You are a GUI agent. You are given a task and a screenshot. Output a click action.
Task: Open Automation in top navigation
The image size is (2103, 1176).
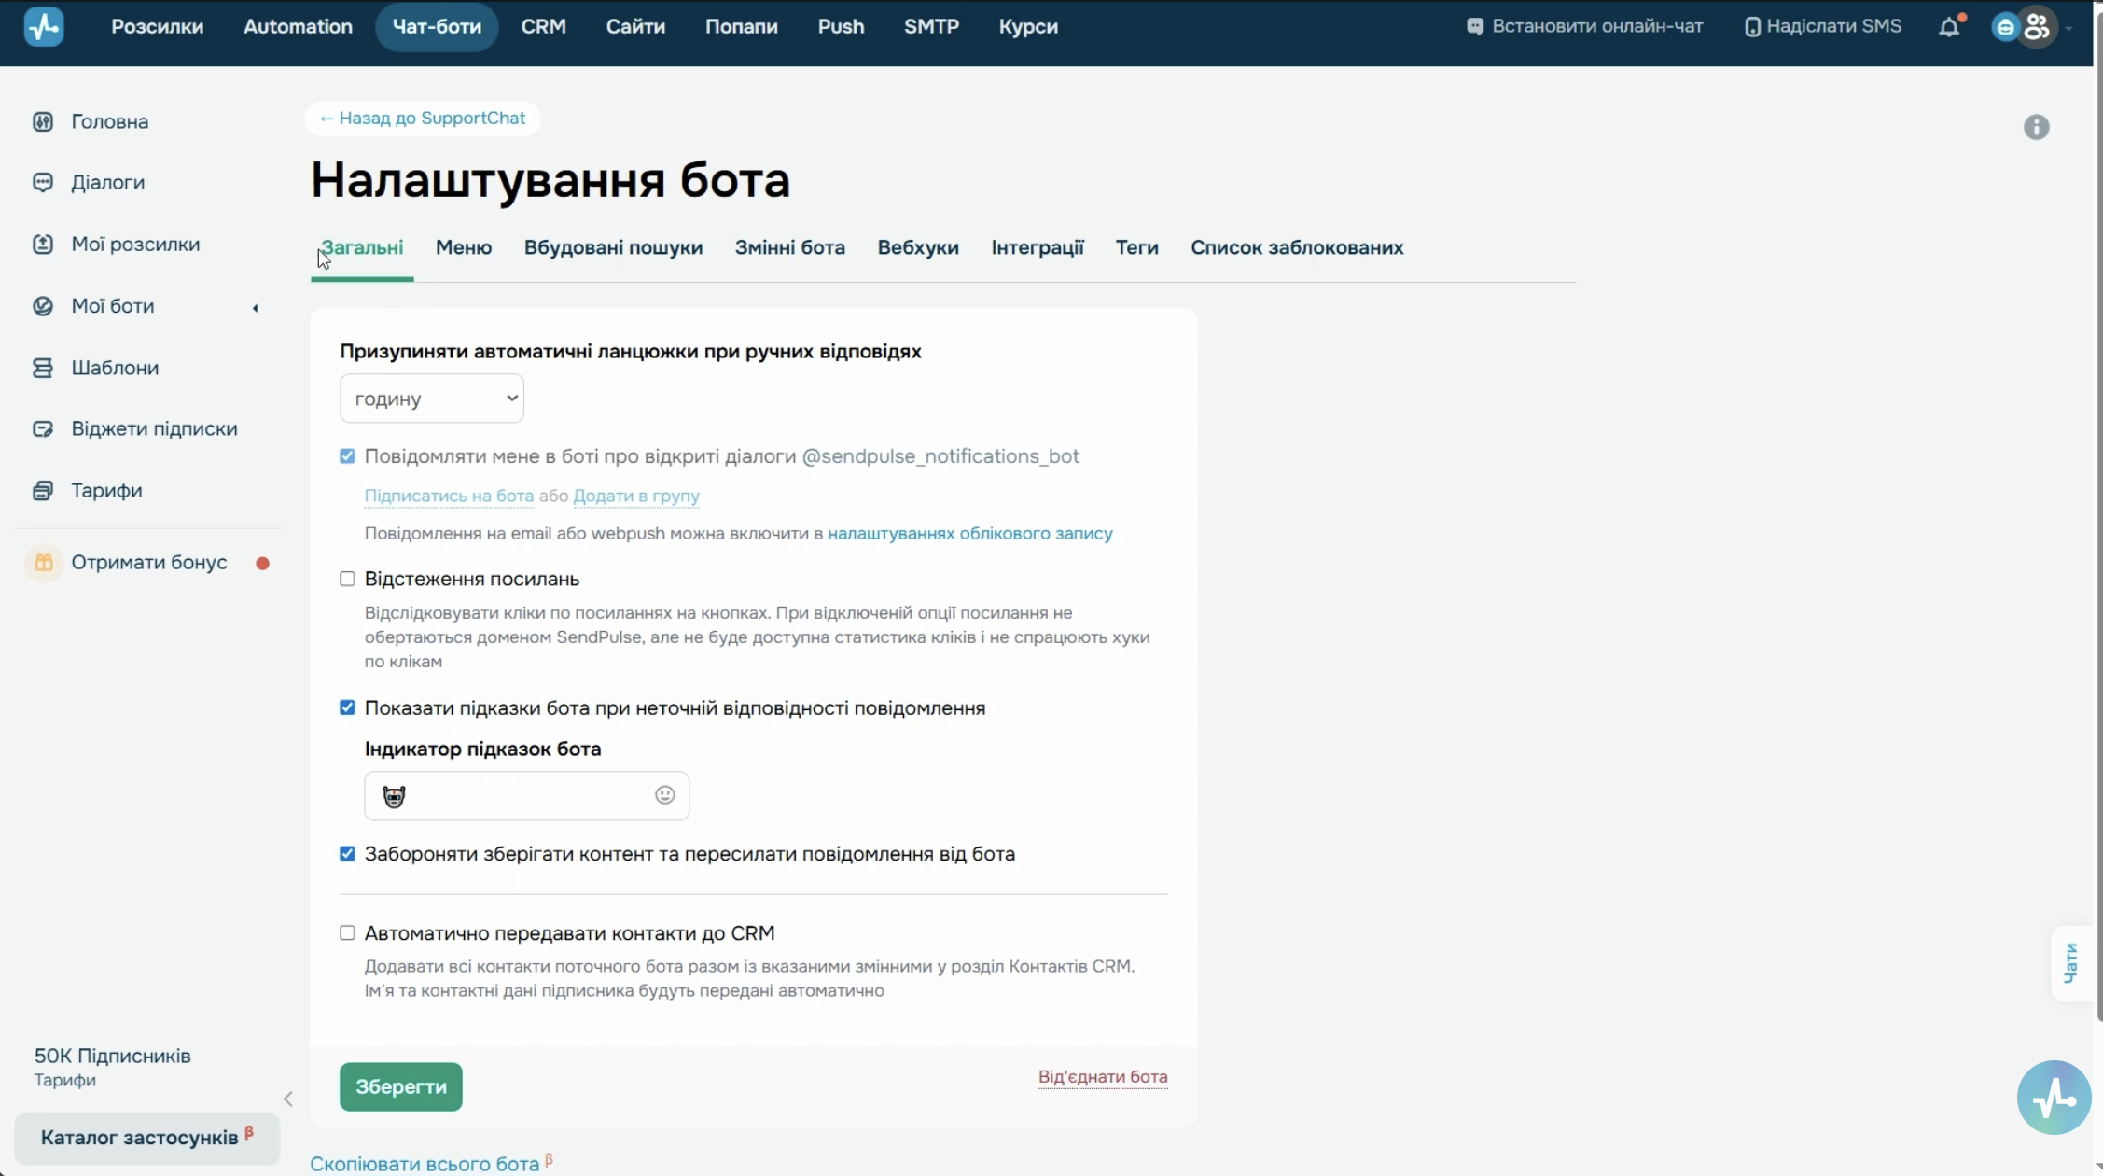[x=298, y=26]
